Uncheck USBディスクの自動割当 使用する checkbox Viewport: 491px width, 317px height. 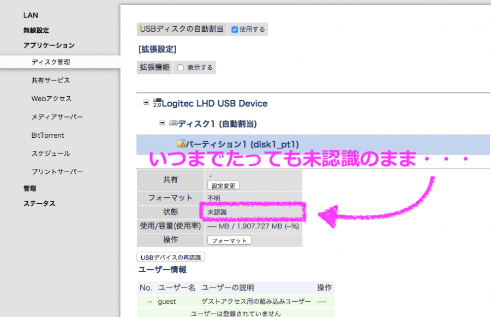(x=234, y=30)
